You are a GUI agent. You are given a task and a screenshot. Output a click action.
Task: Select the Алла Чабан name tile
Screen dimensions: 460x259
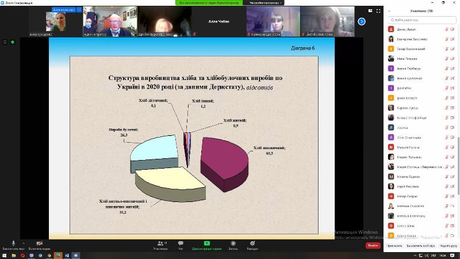[219, 21]
